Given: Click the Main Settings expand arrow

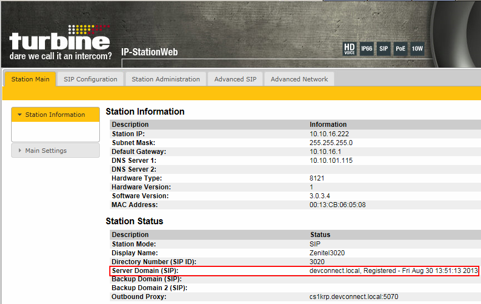Looking at the screenshot, I should tap(21, 151).
